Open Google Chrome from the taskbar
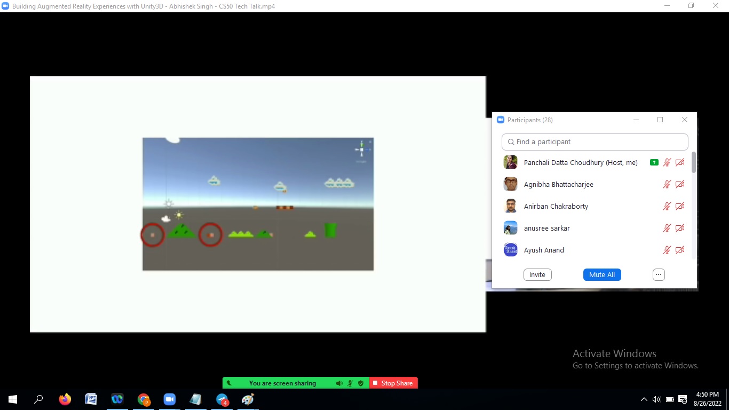The width and height of the screenshot is (729, 410). click(144, 399)
